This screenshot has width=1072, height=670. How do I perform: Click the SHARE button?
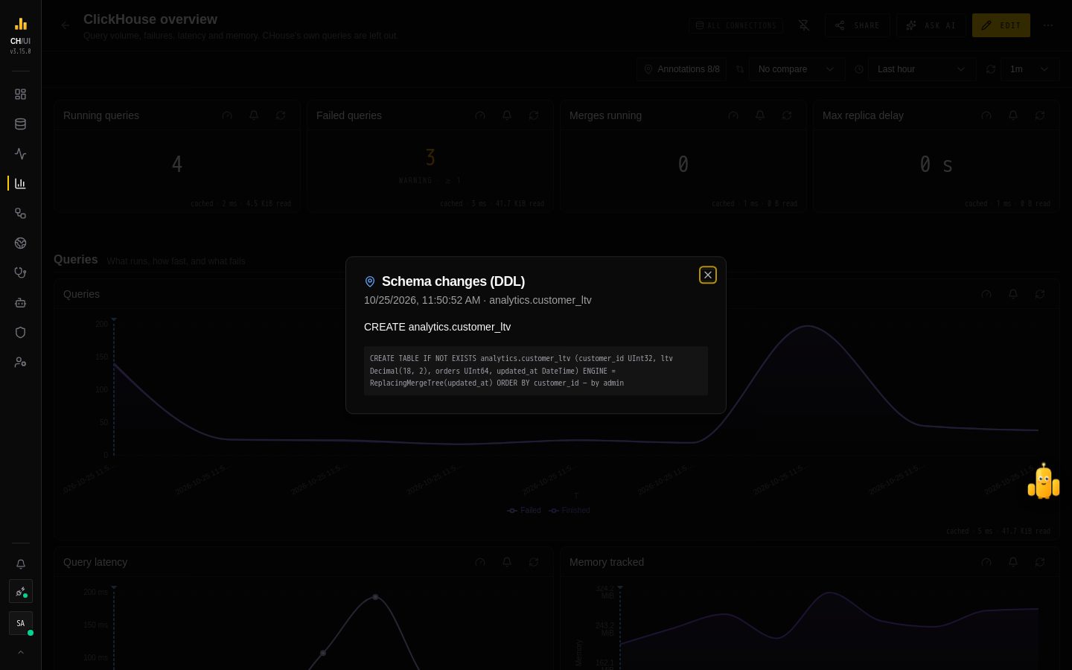tap(858, 25)
